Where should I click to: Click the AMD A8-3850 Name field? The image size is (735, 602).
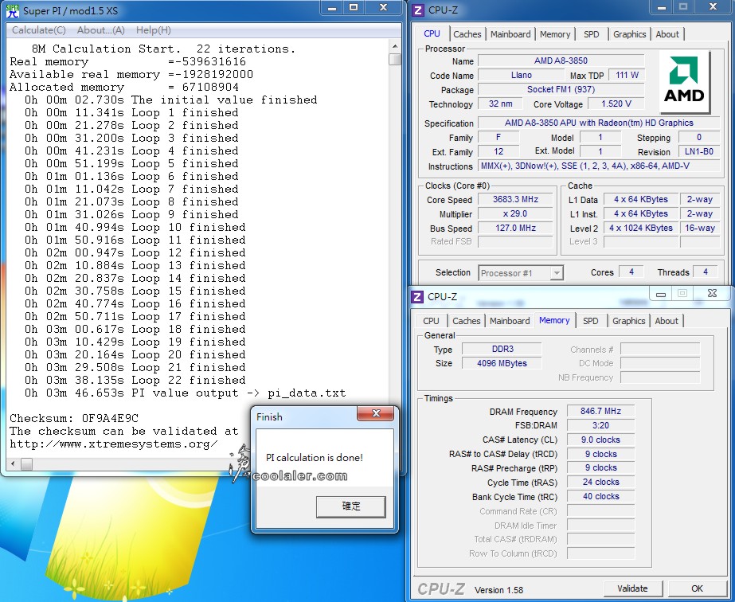pyautogui.click(x=561, y=61)
